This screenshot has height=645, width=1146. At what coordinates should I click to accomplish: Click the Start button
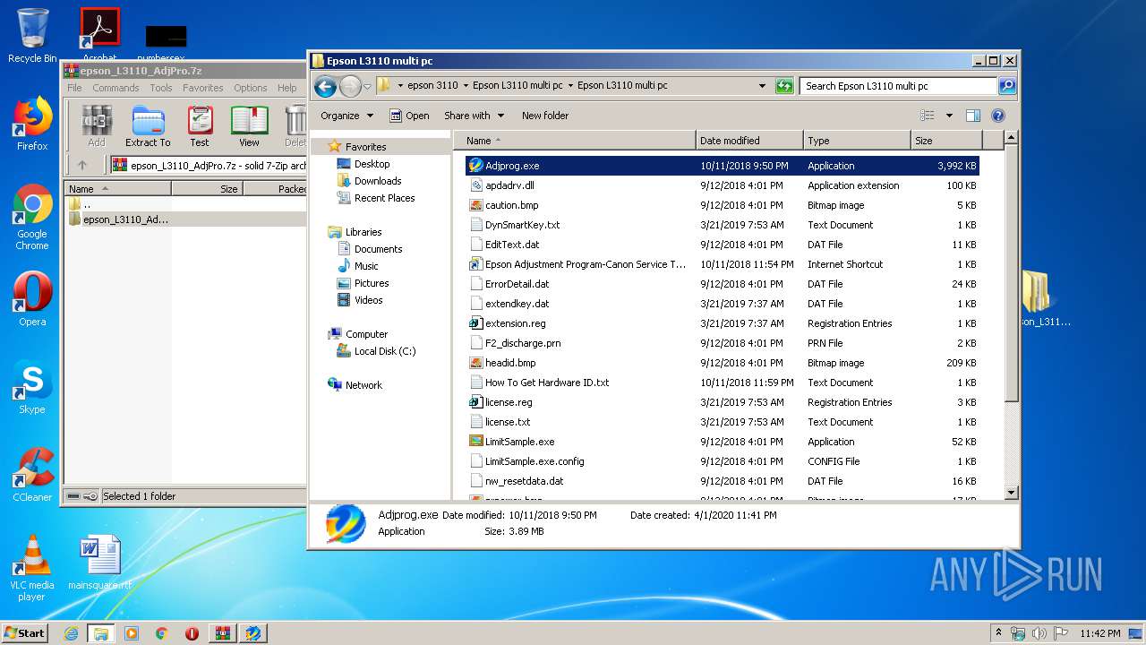pyautogui.click(x=25, y=633)
